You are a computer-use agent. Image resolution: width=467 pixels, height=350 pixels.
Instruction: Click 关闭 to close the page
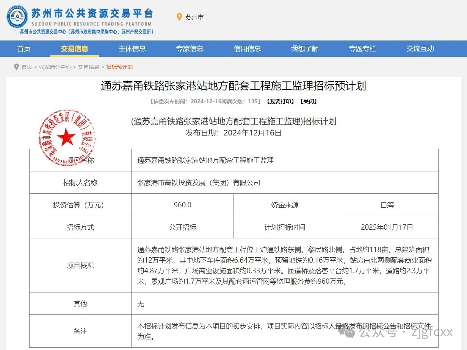coord(308,101)
